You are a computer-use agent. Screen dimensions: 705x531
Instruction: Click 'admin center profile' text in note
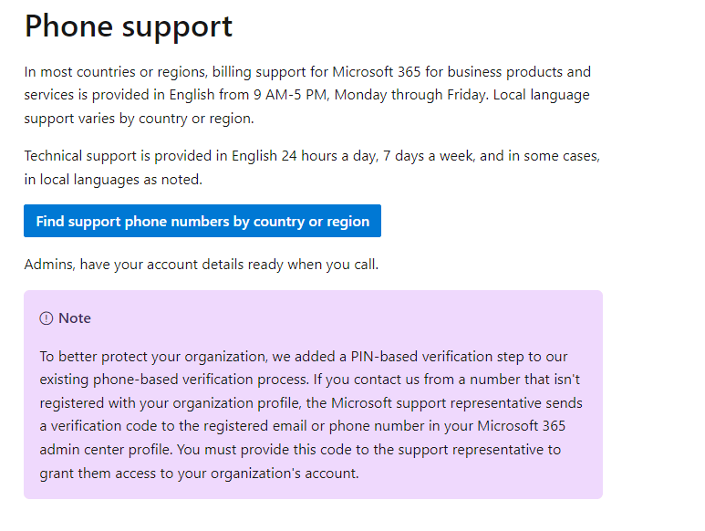[x=105, y=450]
